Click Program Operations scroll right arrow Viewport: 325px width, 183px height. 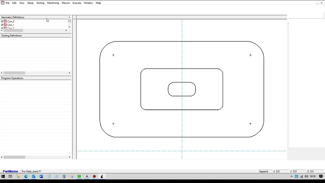69,157
